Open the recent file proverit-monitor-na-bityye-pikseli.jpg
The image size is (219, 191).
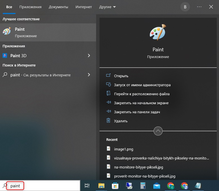[145, 176]
